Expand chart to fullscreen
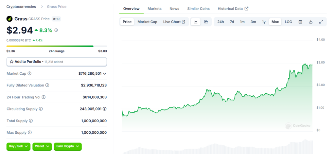 tap(321, 22)
